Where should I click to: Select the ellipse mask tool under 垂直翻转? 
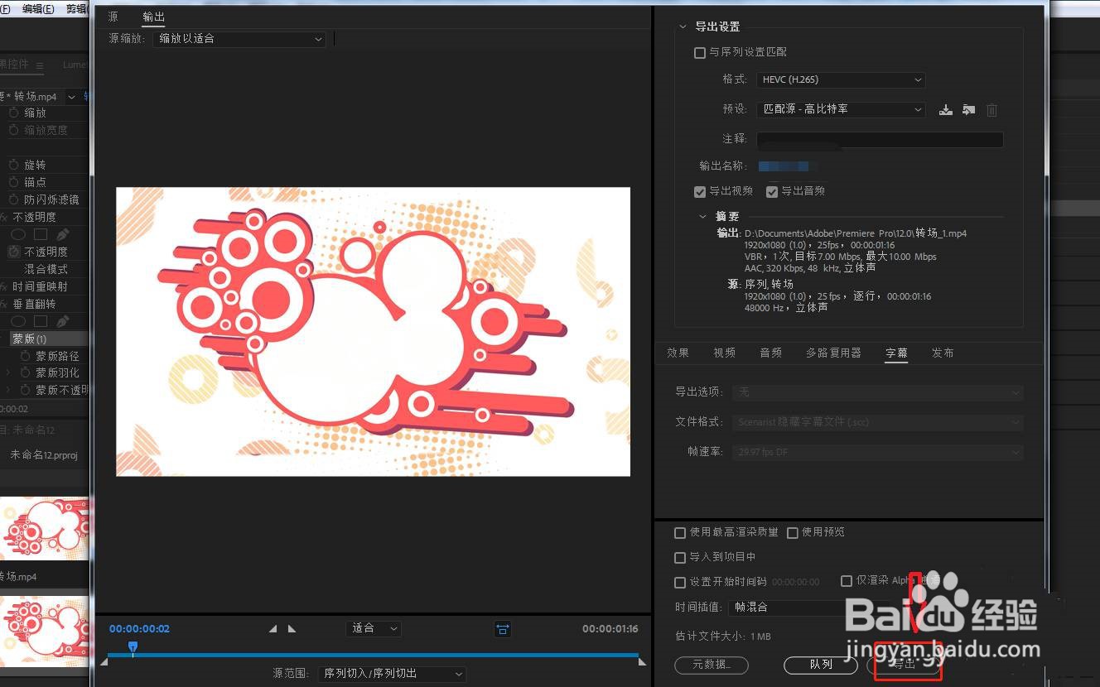tap(17, 321)
